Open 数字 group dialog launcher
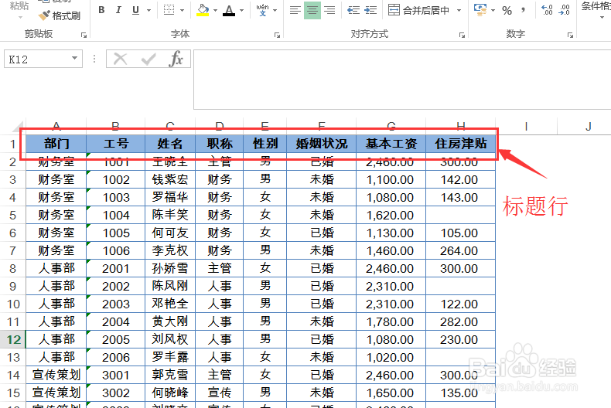The width and height of the screenshot is (611, 408). pos(571,35)
